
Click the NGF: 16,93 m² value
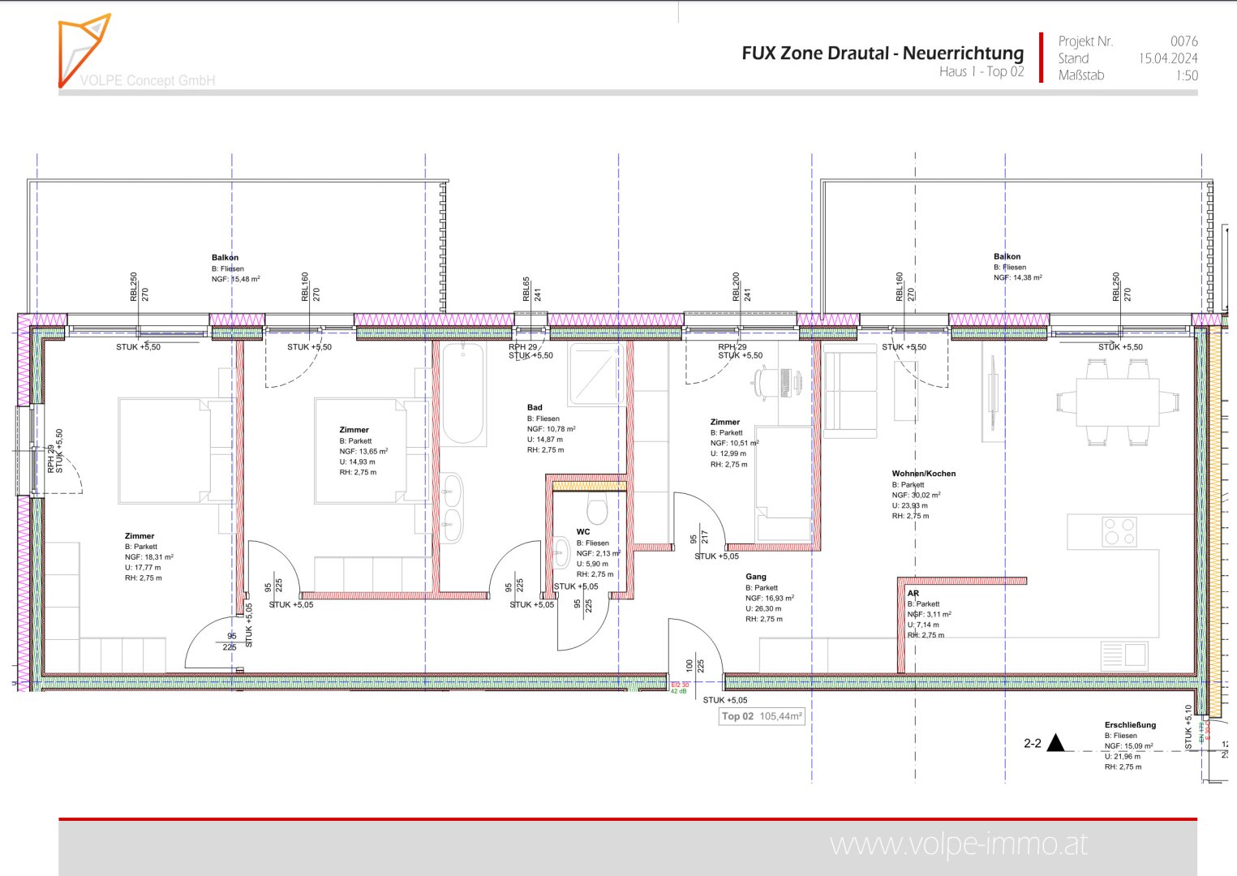coord(770,598)
